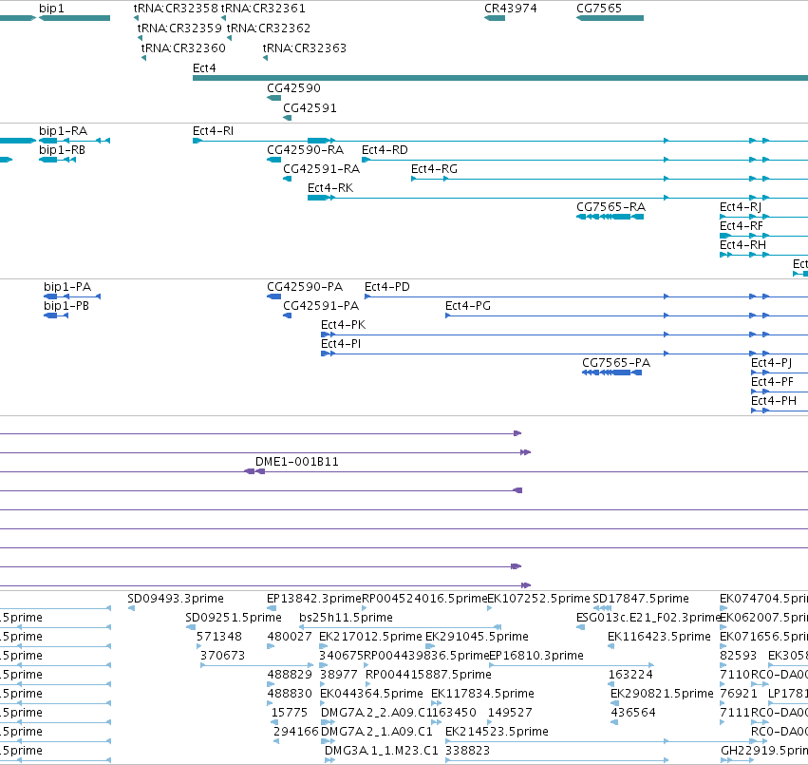Click SD09251.5prime EST label
This screenshot has width=808, height=765.
tap(234, 618)
